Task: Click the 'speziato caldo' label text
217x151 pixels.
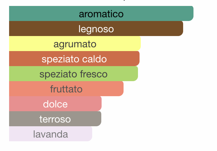Action: point(74,59)
